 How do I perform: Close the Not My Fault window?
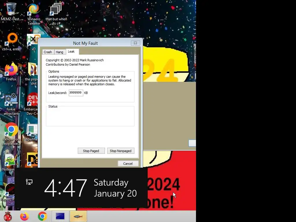tap(135, 43)
